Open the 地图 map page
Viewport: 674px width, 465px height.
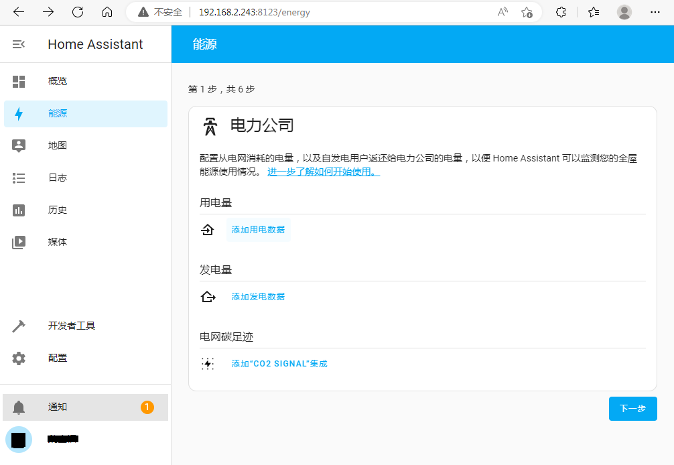(x=58, y=146)
